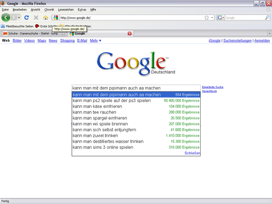Select suggestion 'kann man tee rauchen'

pos(136,112)
